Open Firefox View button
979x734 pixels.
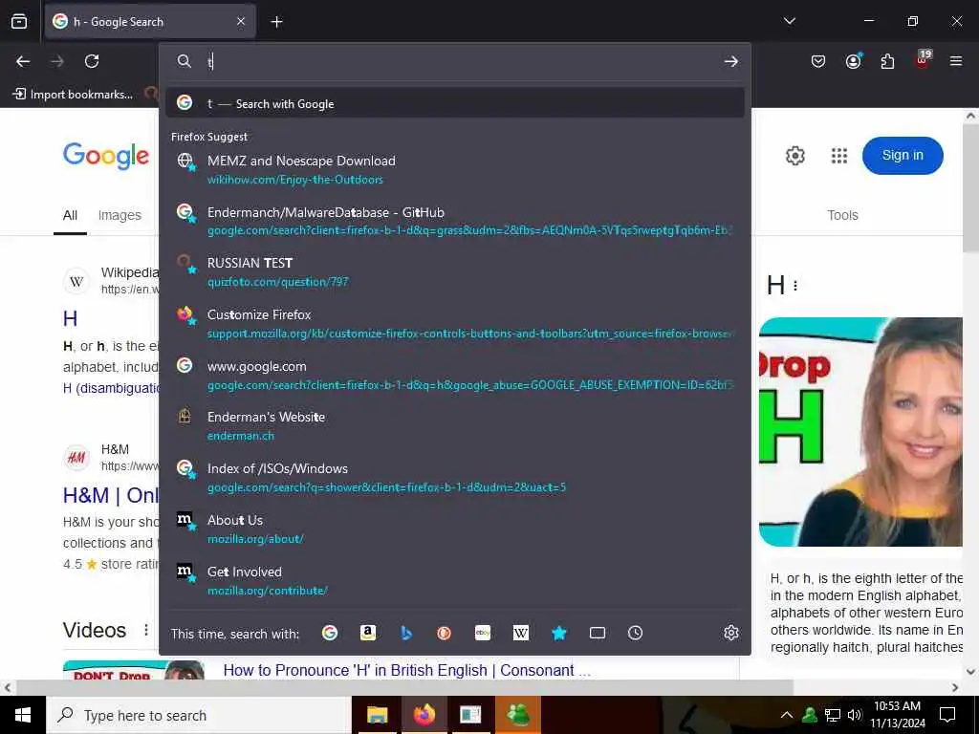coord(19,22)
